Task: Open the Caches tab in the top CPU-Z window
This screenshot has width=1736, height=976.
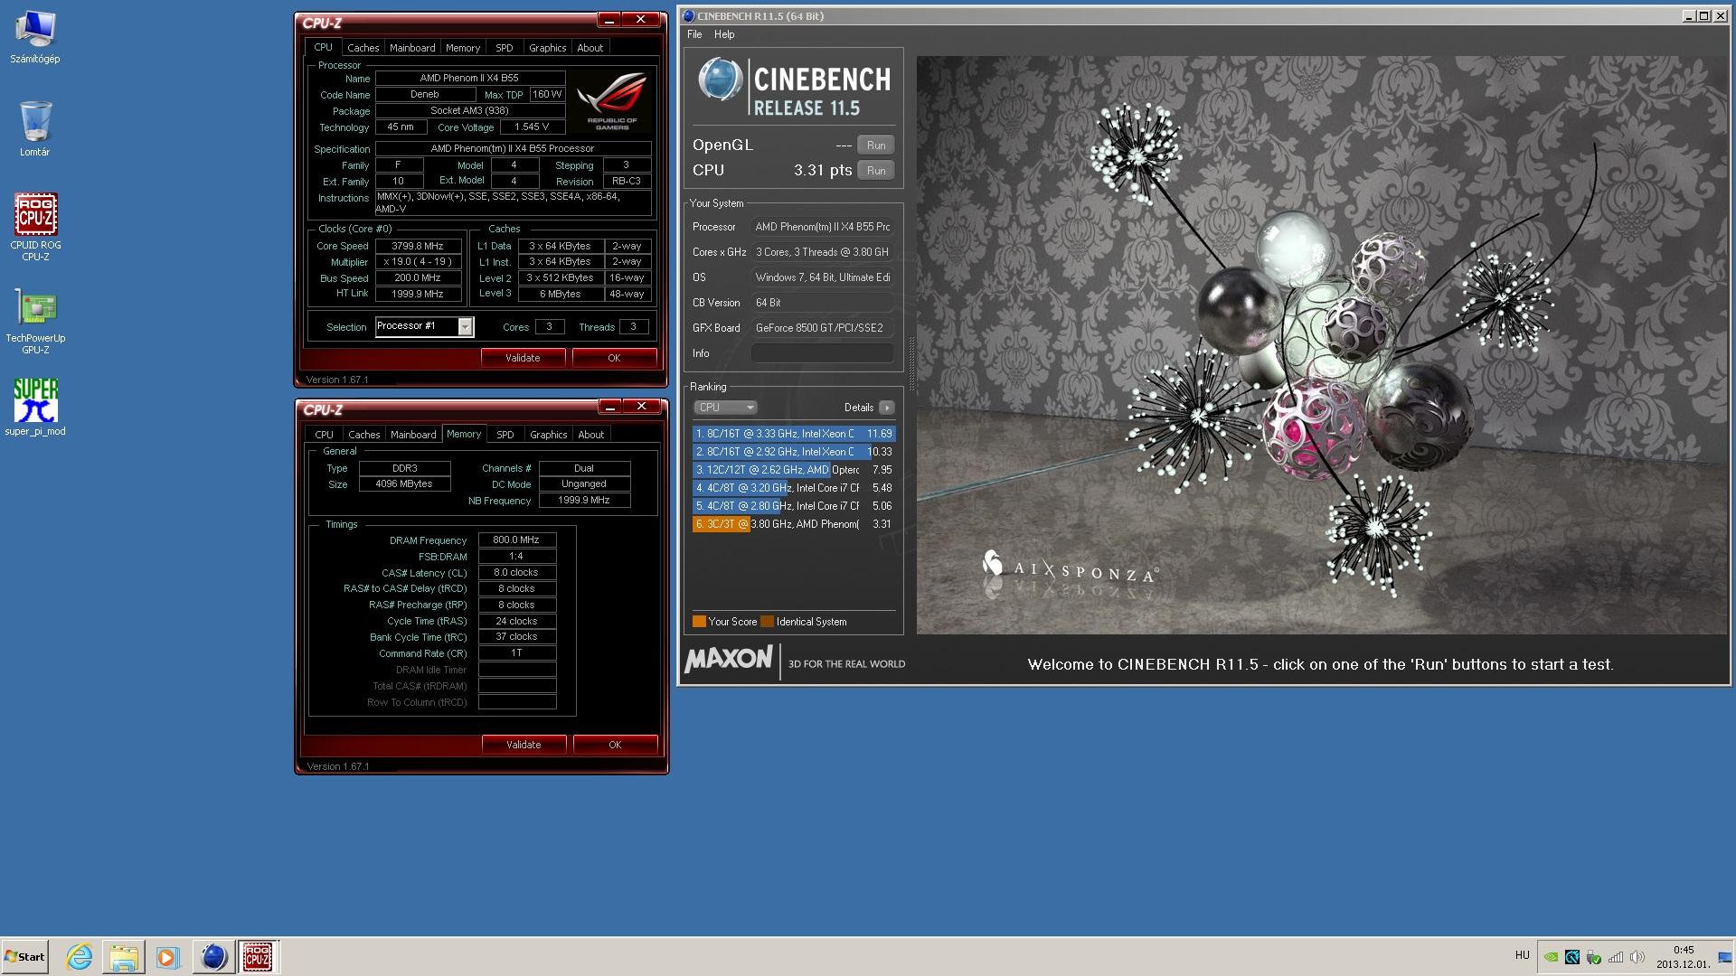Action: [x=363, y=48]
